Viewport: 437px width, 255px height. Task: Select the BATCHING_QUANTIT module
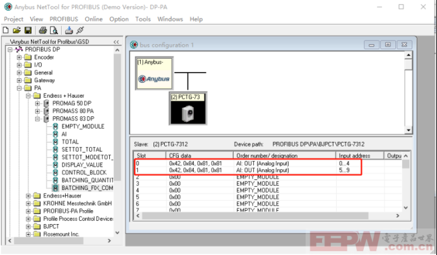tap(87, 181)
